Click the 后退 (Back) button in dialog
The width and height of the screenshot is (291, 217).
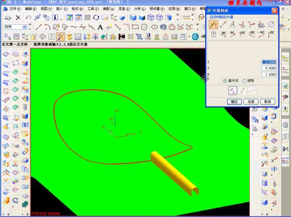(251, 102)
